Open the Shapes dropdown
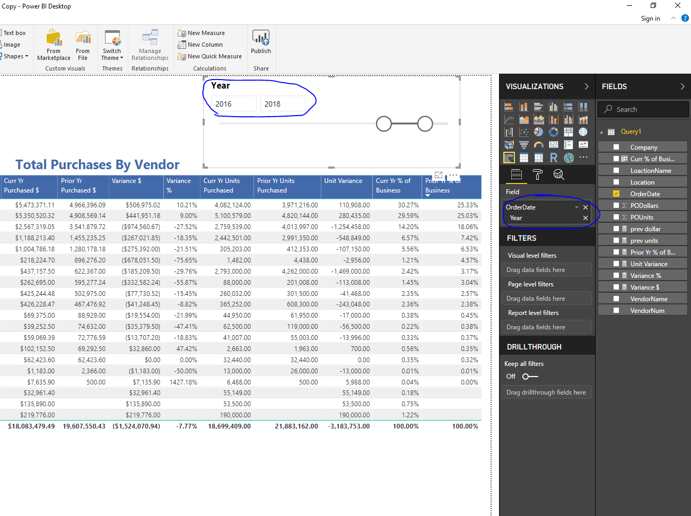This screenshot has width=691, height=516. [14, 56]
